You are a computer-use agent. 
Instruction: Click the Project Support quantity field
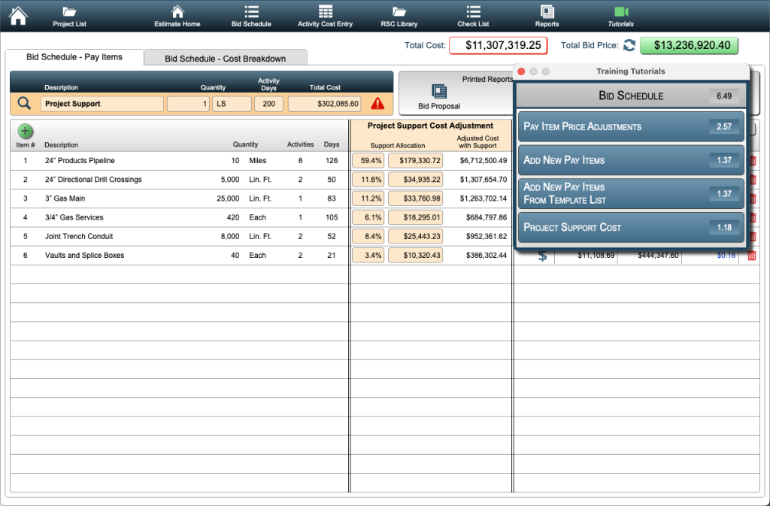(188, 104)
